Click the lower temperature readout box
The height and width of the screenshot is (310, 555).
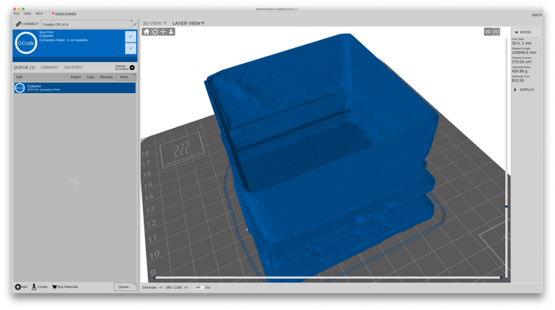pyautogui.click(x=131, y=48)
